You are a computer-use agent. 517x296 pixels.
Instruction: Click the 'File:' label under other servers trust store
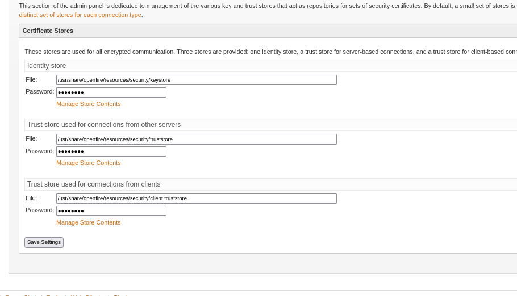click(31, 138)
